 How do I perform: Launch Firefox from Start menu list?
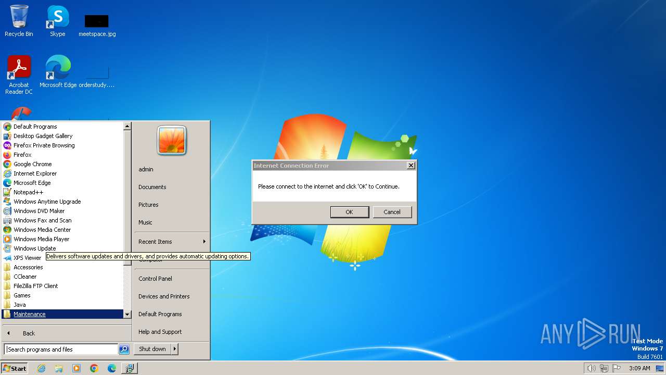[62, 155]
